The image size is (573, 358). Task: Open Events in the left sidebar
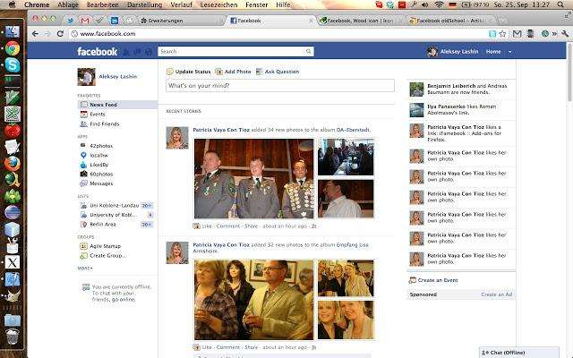[x=97, y=115]
